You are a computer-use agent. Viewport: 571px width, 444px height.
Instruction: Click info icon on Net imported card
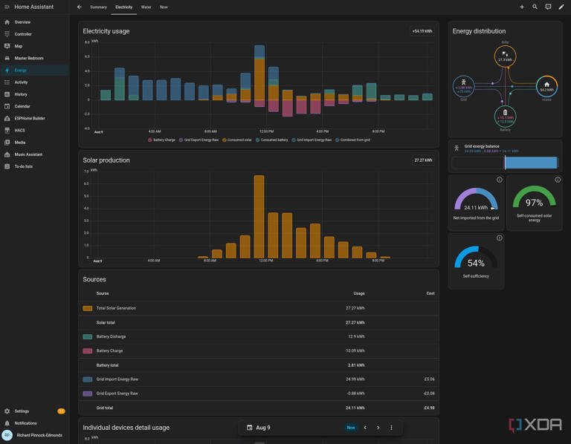point(500,180)
